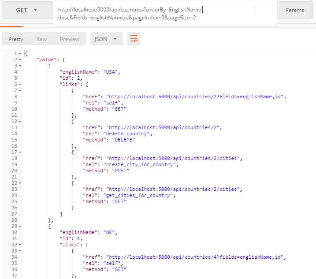Viewport: 316px width, 279px height.
Task: Click the "DELETE" method value
Action: coord(123,140)
